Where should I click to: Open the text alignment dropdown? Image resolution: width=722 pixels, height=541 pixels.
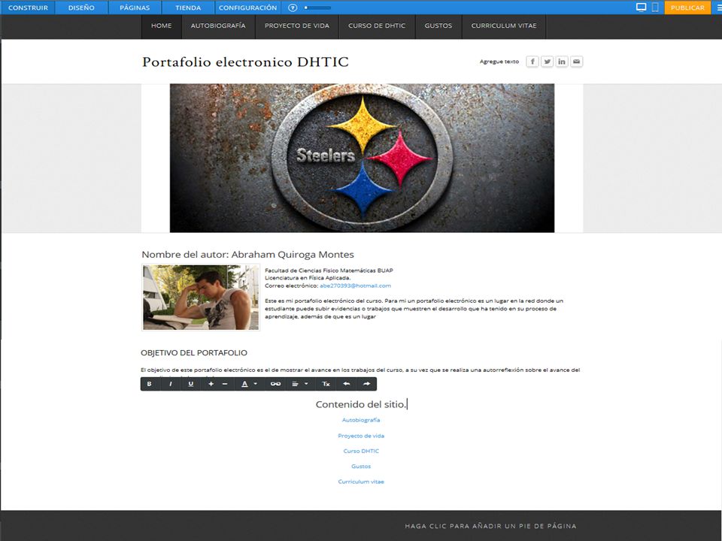pyautogui.click(x=299, y=384)
